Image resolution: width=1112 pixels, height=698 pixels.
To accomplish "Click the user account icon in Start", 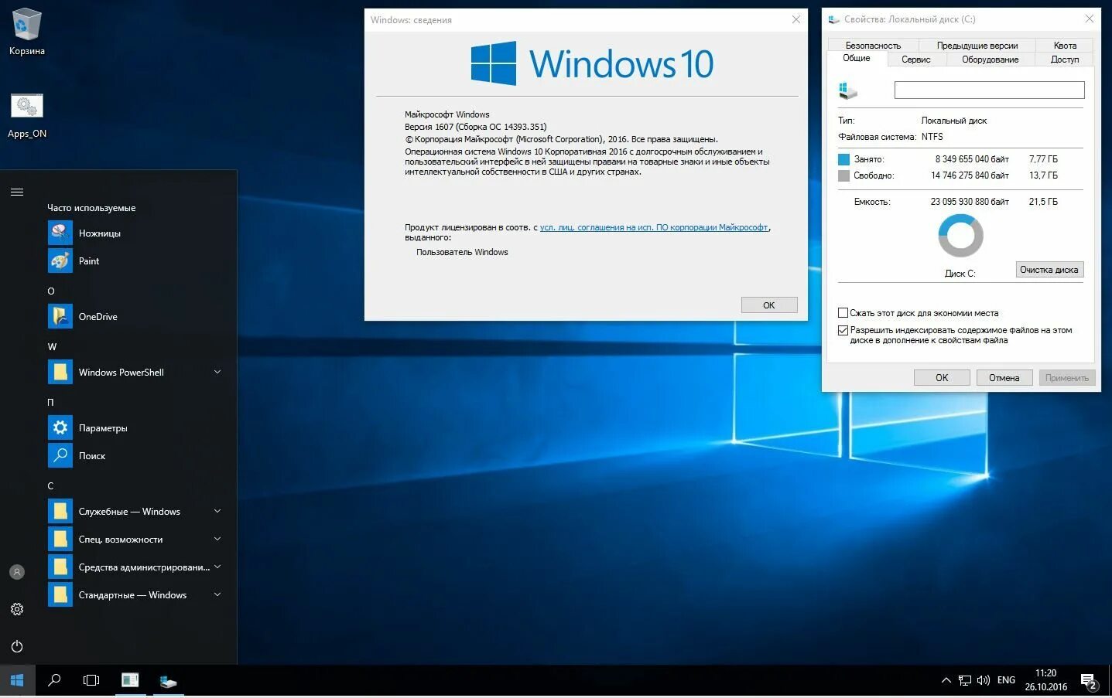I will coord(17,572).
